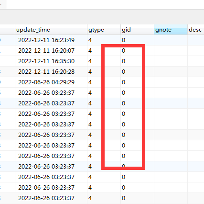
Task: Click gid value in the 16:20:07 row
Action: pos(137,51)
